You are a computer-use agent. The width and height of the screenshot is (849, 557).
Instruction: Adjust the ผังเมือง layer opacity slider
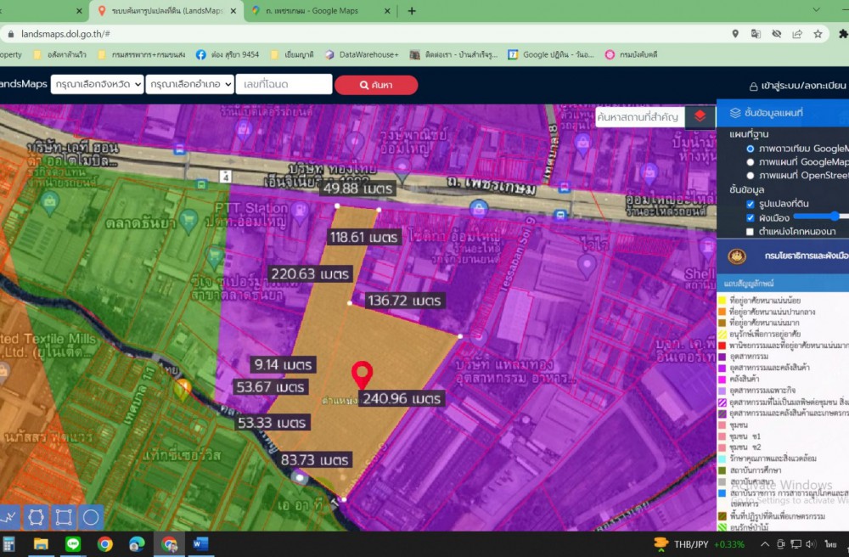[x=835, y=217]
